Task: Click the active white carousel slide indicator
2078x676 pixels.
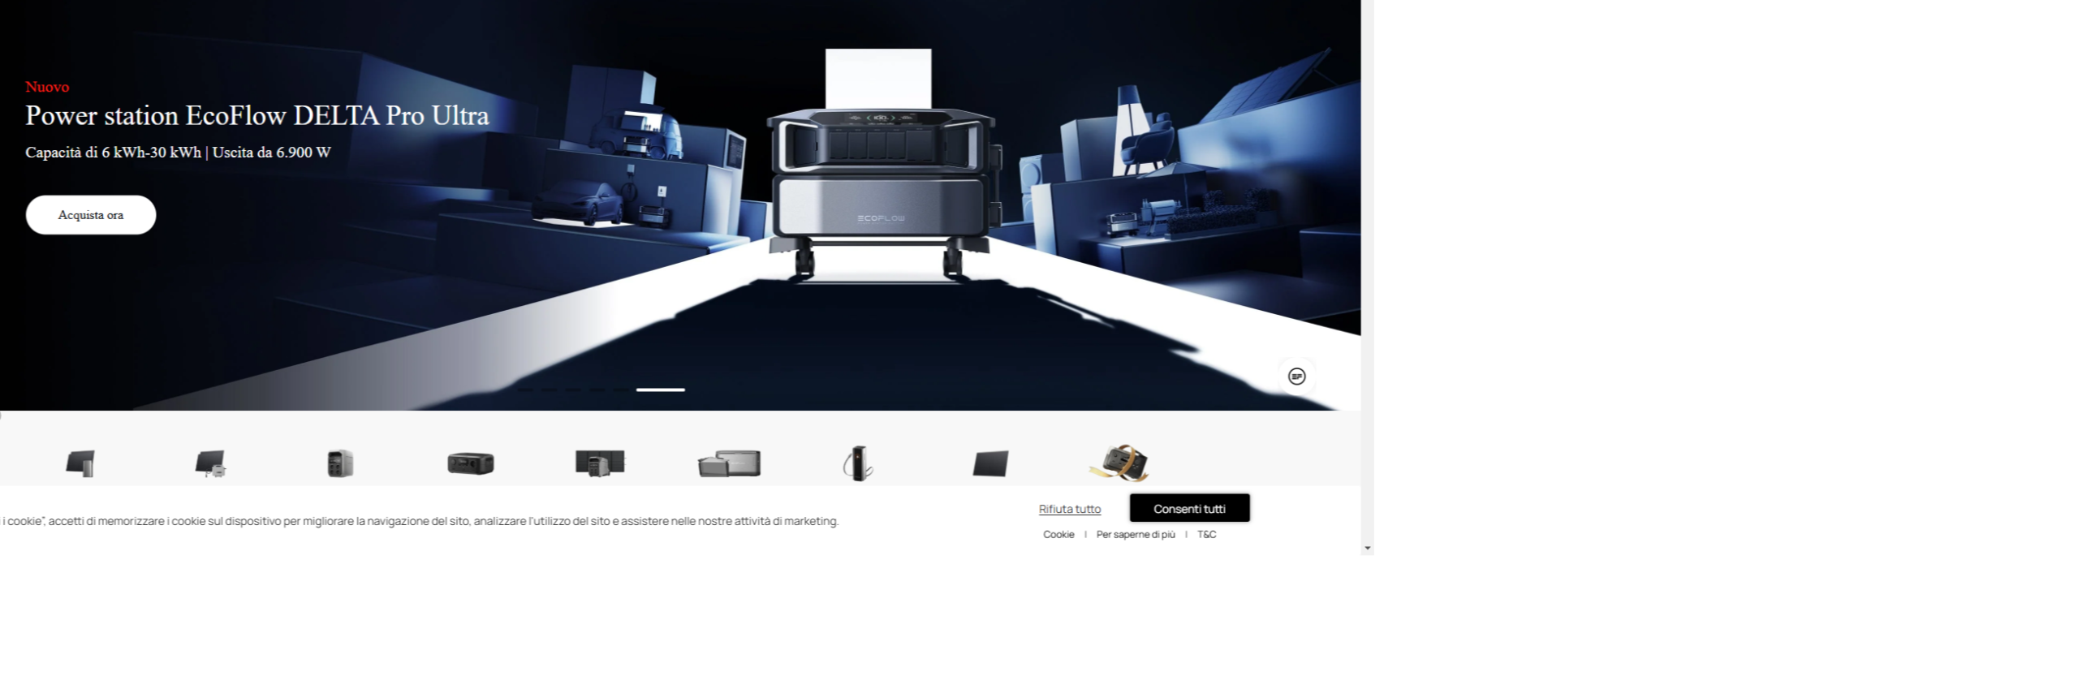Action: (x=660, y=390)
